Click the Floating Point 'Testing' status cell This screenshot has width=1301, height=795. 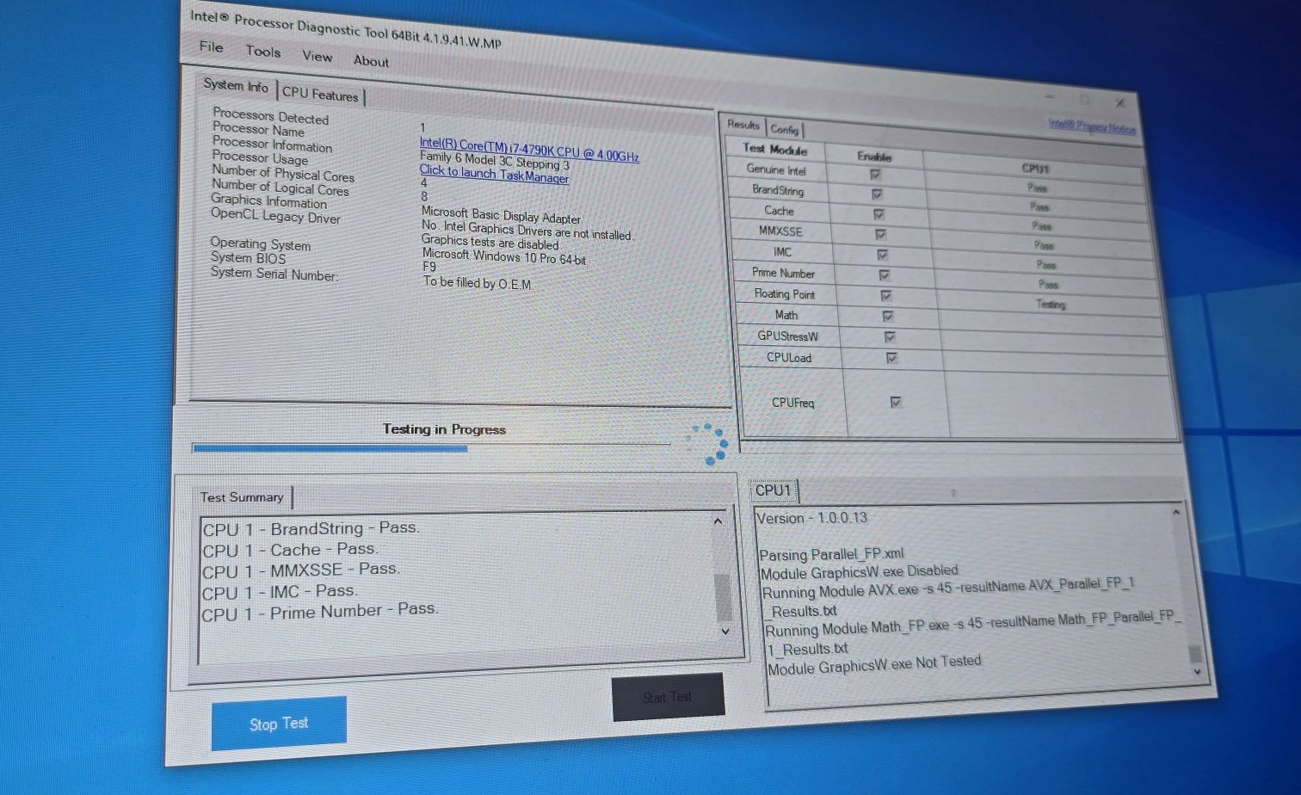[1051, 304]
